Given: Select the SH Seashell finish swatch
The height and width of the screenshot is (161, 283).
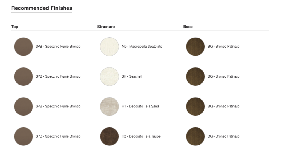Looking at the screenshot, I should click(109, 77).
